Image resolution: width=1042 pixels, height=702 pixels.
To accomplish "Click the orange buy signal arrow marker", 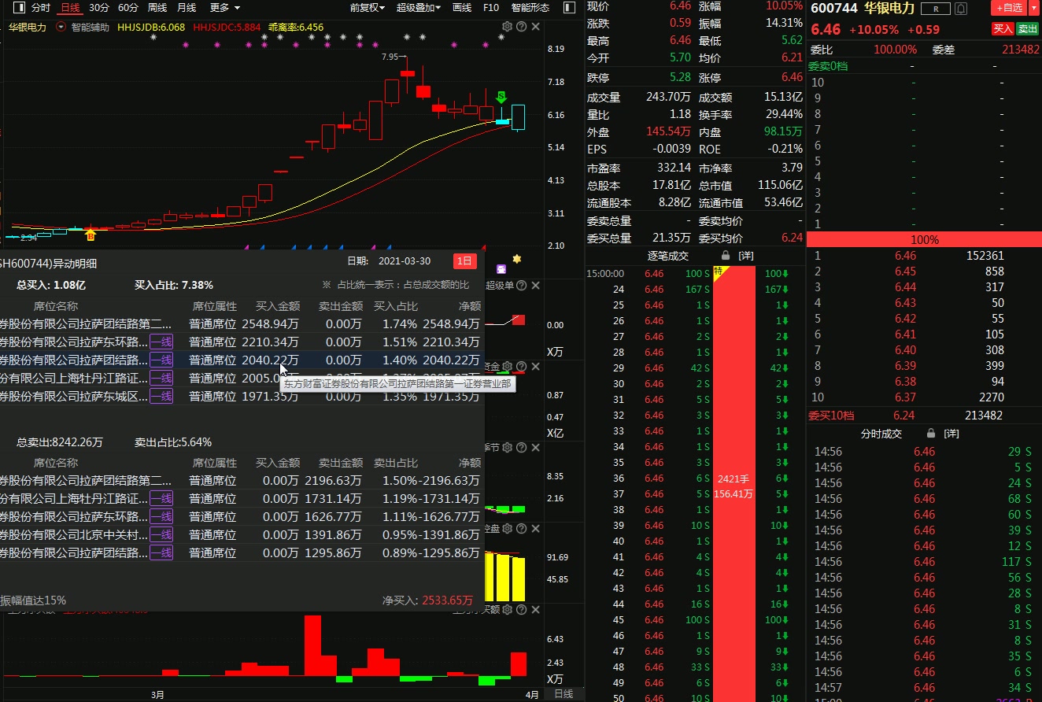I will coord(91,234).
